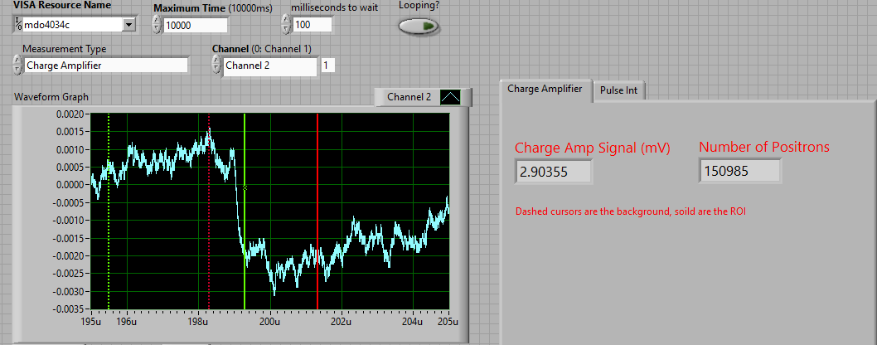Select the solid red ROI cursor
Image resolution: width=877 pixels, height=345 pixels.
[317, 216]
